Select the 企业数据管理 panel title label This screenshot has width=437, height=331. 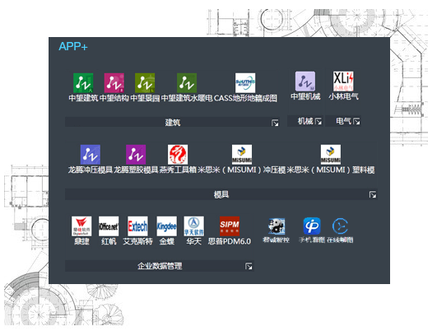coord(160,266)
